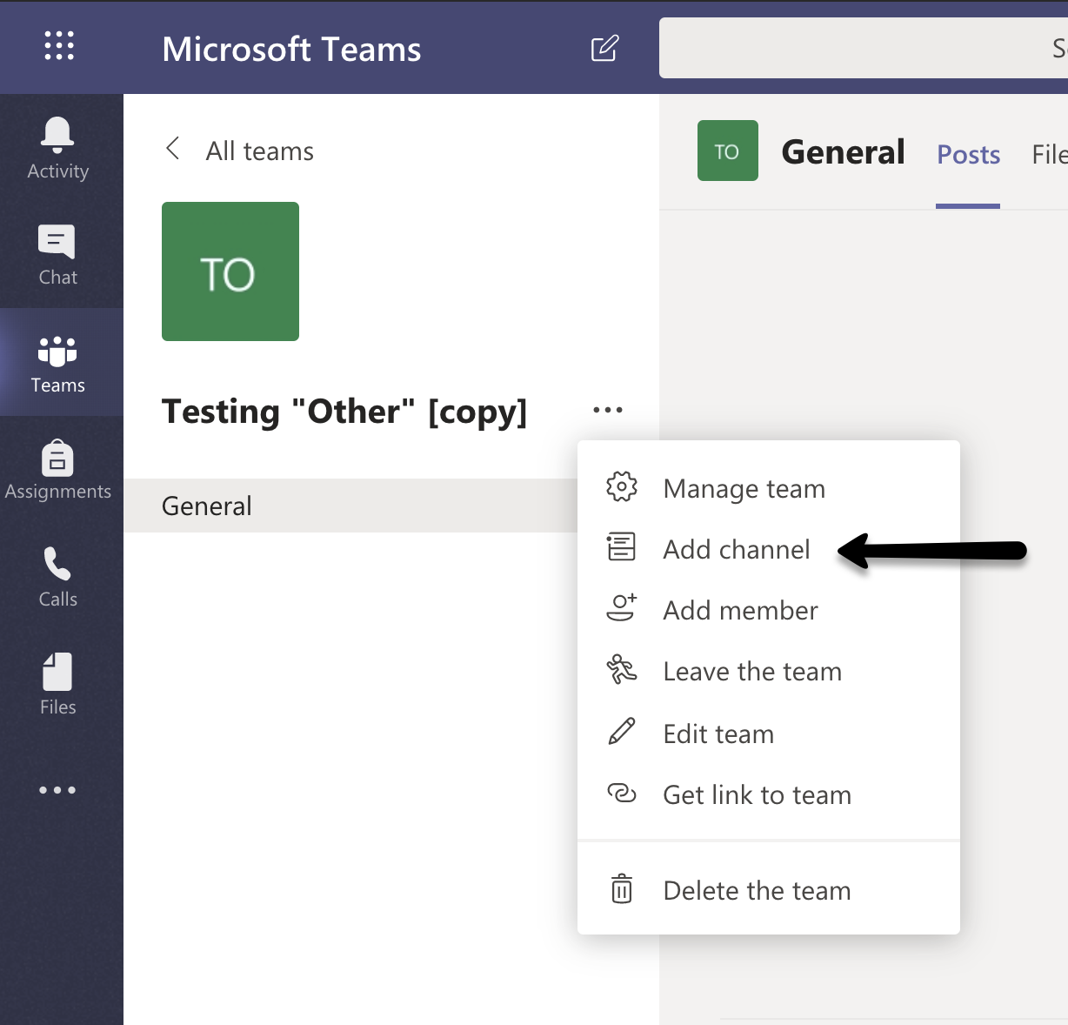The image size is (1068, 1025).
Task: Click the Leave the team running icon
Action: point(622,669)
